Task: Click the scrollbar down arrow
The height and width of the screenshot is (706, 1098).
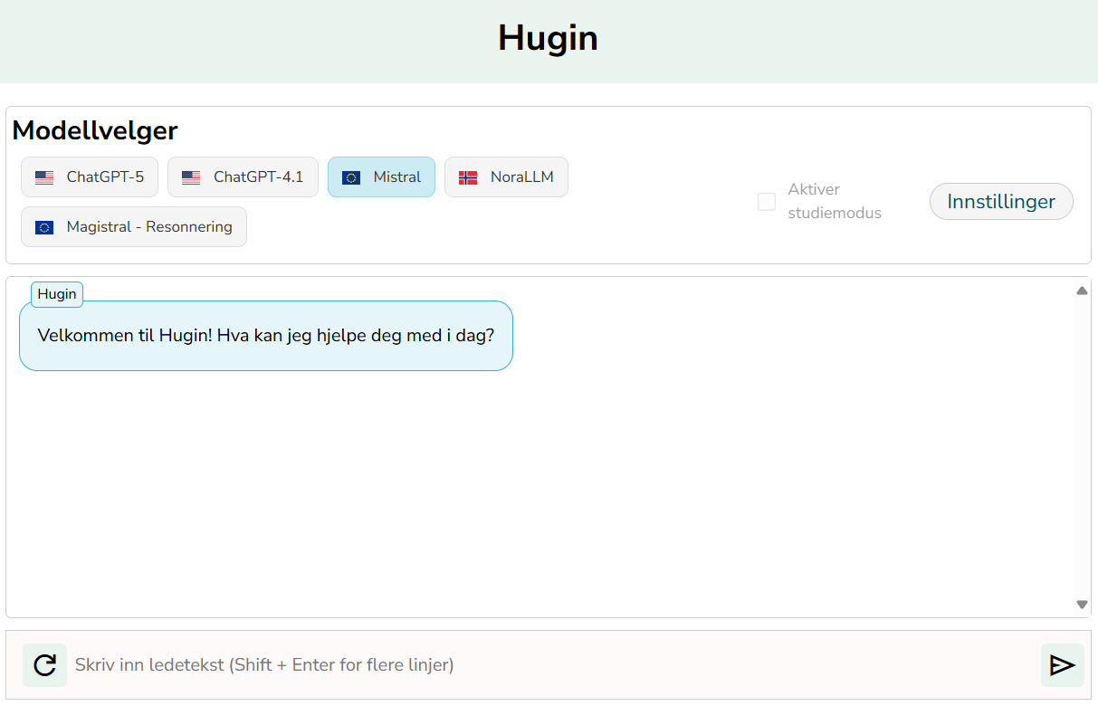Action: 1081,603
